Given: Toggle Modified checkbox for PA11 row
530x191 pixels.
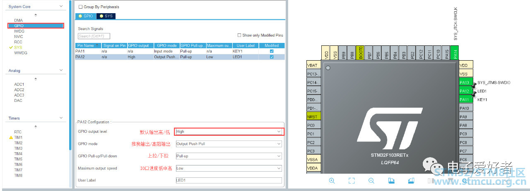Looking at the screenshot, I should click(272, 51).
